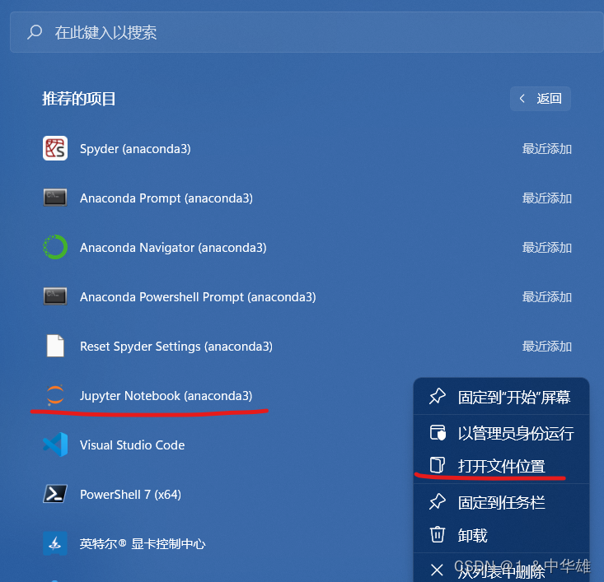Click the pin icon beside 固定到"开始"屏幕
Viewport: 604px width, 582px height.
click(x=438, y=397)
